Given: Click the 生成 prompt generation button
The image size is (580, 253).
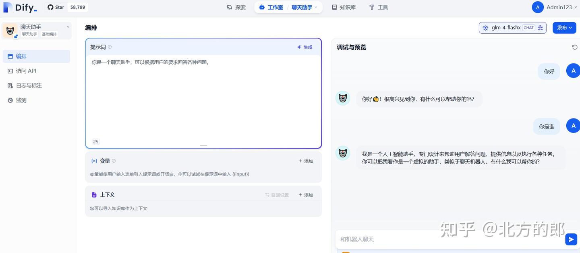Looking at the screenshot, I should [x=304, y=47].
